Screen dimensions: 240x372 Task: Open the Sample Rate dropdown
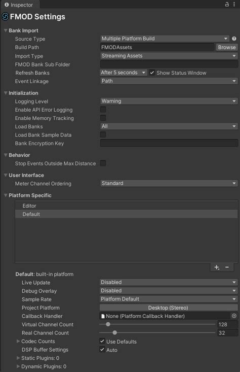(169, 299)
